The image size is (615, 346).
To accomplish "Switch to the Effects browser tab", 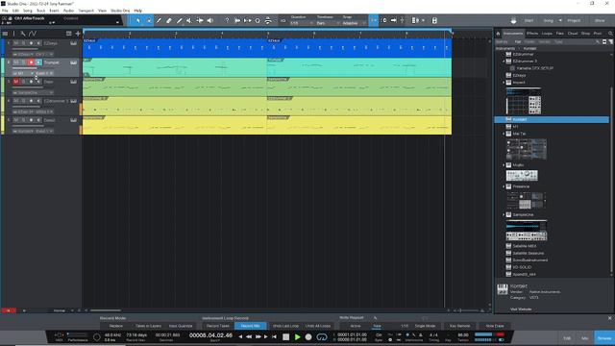I will [x=532, y=34].
